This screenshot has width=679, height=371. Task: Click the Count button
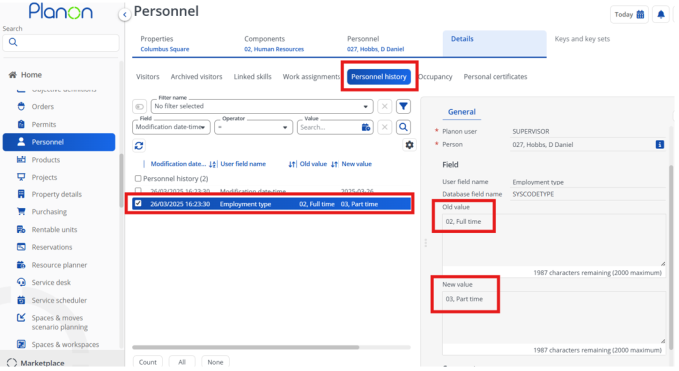click(x=147, y=362)
